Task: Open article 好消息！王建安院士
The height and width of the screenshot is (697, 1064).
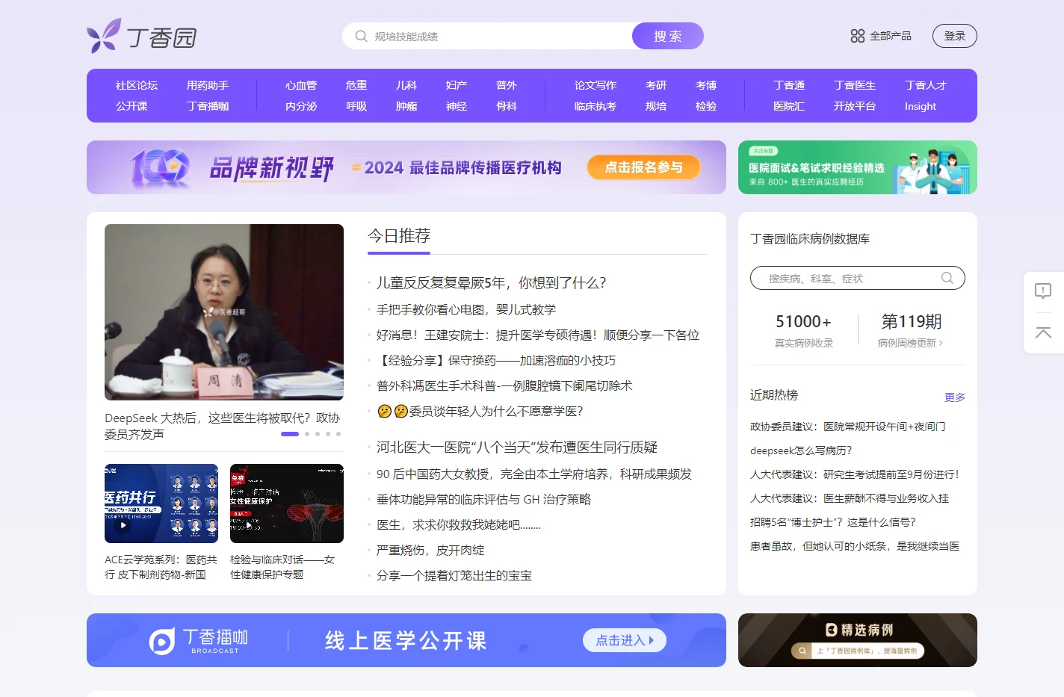Action: (x=538, y=335)
